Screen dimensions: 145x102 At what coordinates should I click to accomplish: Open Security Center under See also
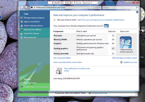coord(30,83)
